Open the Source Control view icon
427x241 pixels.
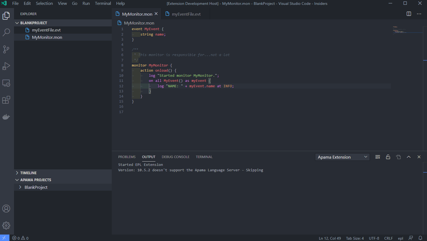(6, 49)
